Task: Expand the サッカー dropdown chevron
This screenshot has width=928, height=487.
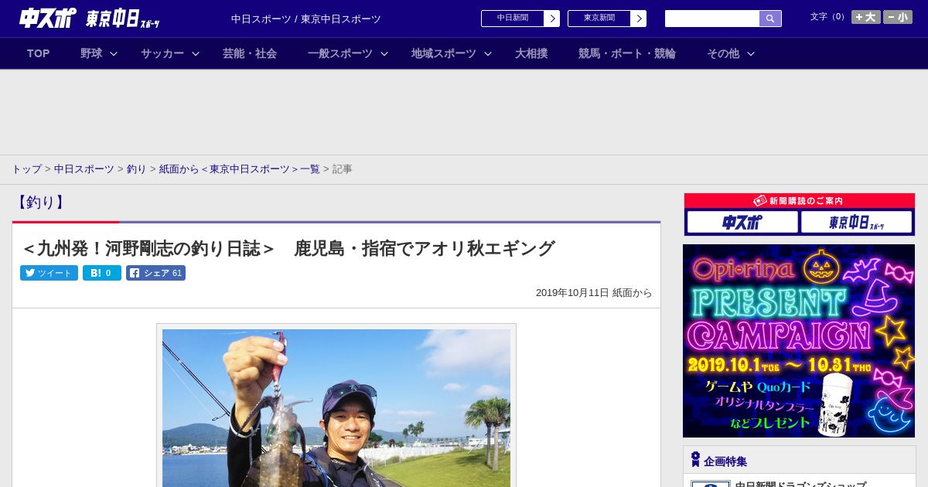Action: 196,53
